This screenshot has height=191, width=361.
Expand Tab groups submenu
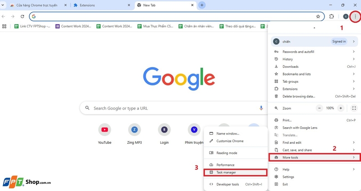315,81
